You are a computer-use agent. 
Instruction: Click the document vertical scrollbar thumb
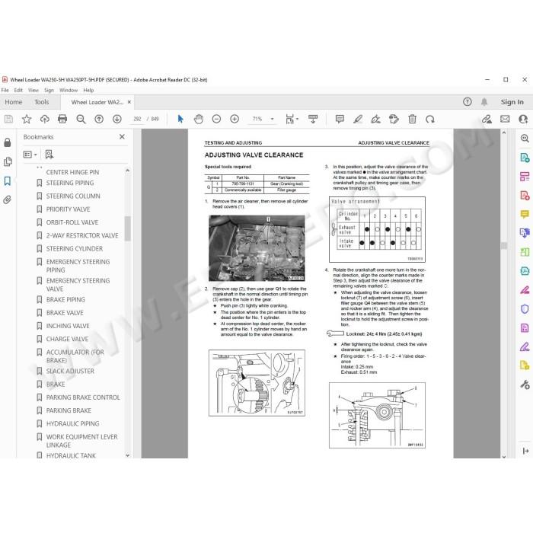pyautogui.click(x=504, y=246)
